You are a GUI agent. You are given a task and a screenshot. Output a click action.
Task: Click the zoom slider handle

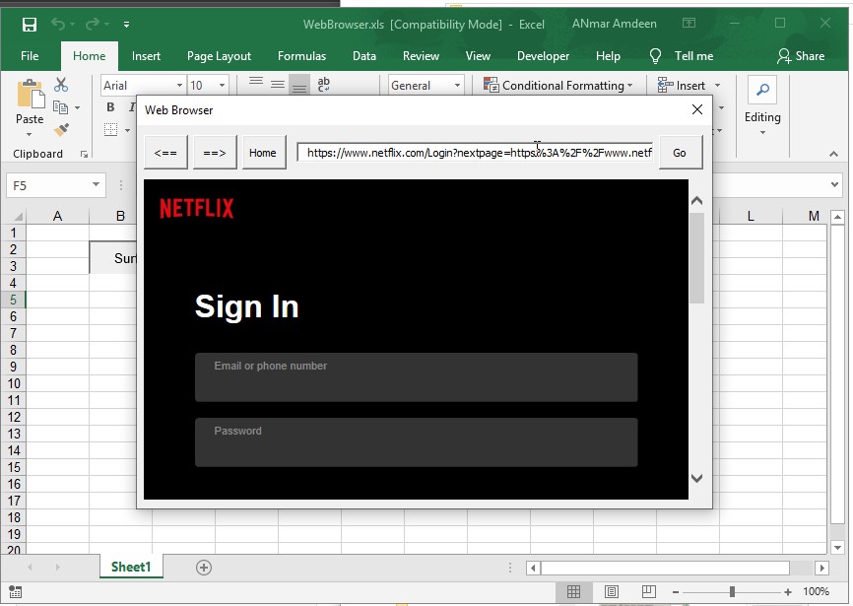tap(732, 591)
